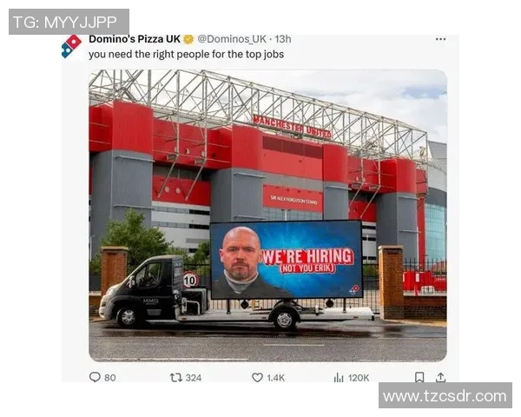521x417 pixels.
Task: Open the view analytics bar chart icon
Action: point(339,377)
